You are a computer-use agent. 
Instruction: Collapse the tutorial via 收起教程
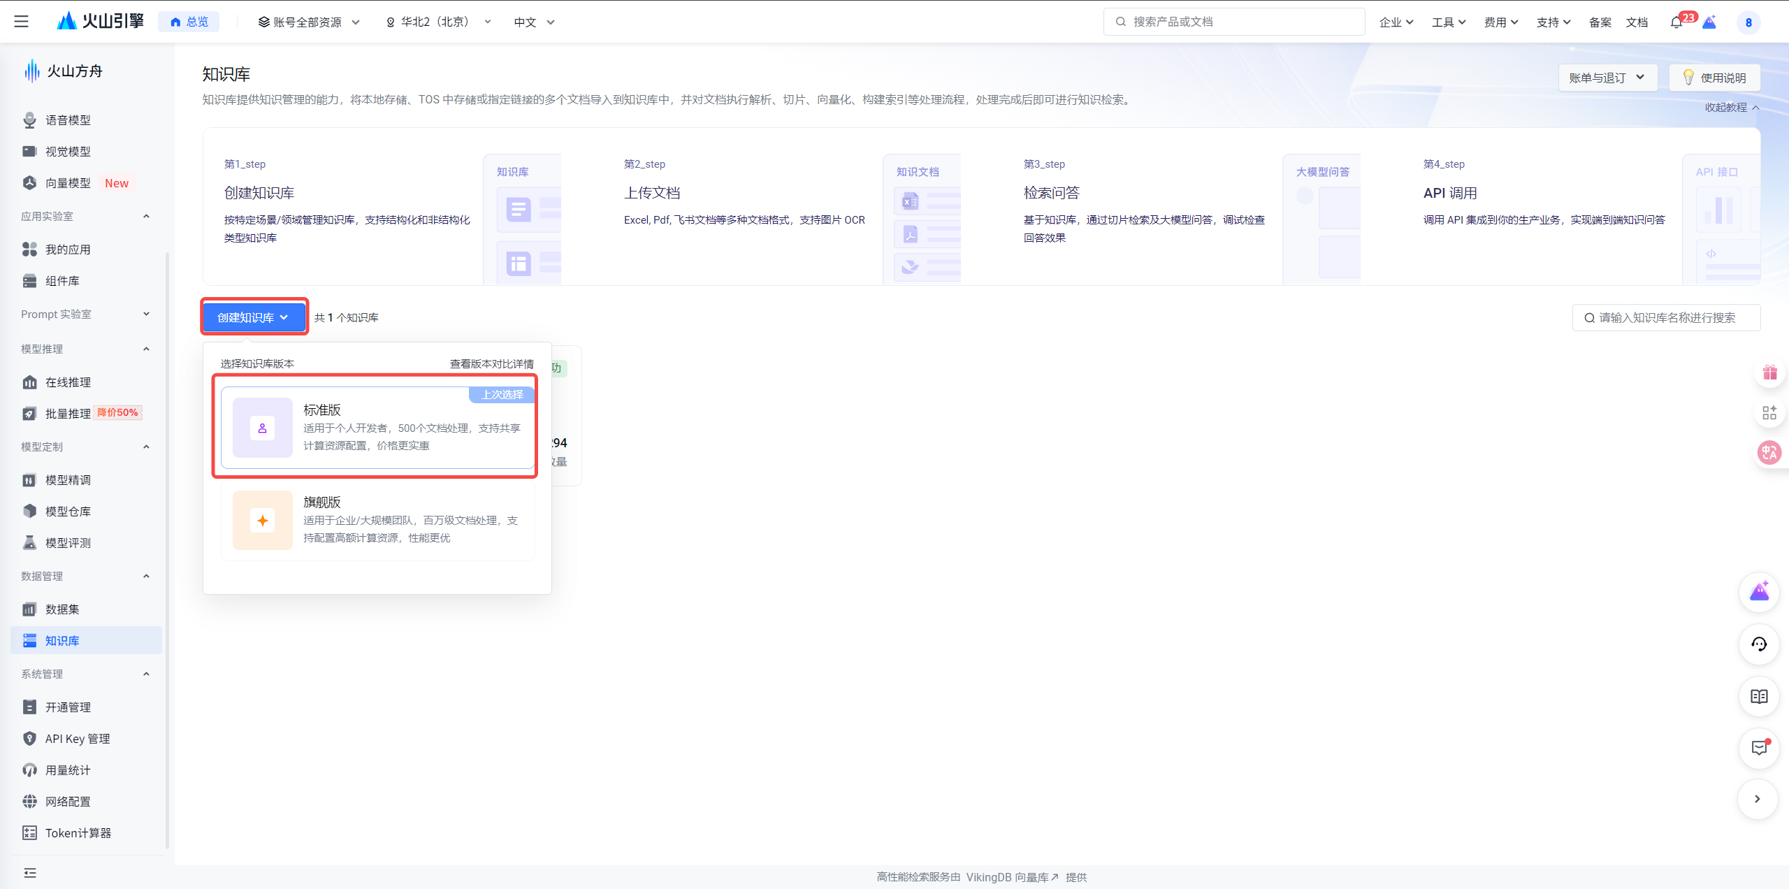[1732, 107]
